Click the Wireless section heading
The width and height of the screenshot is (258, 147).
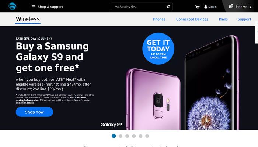point(28,19)
